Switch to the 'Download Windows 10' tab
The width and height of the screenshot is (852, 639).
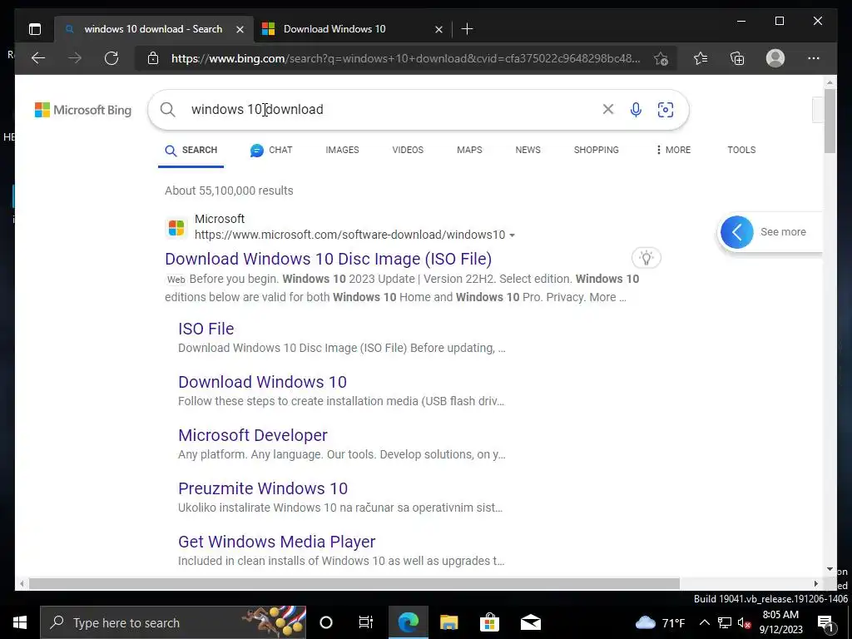coord(352,29)
